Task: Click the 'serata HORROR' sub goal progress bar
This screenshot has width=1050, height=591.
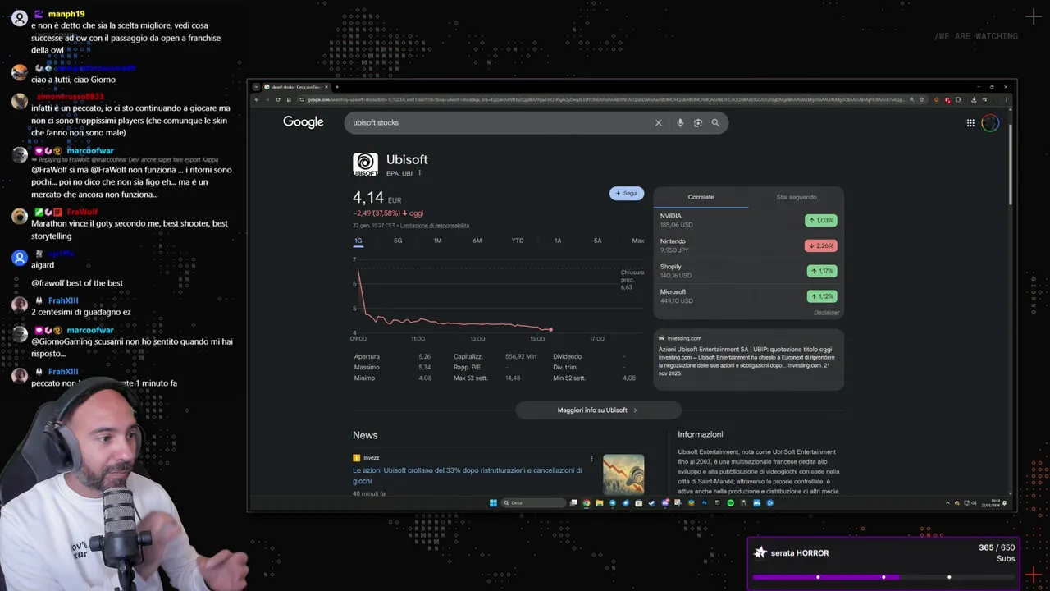Action: [x=883, y=576]
